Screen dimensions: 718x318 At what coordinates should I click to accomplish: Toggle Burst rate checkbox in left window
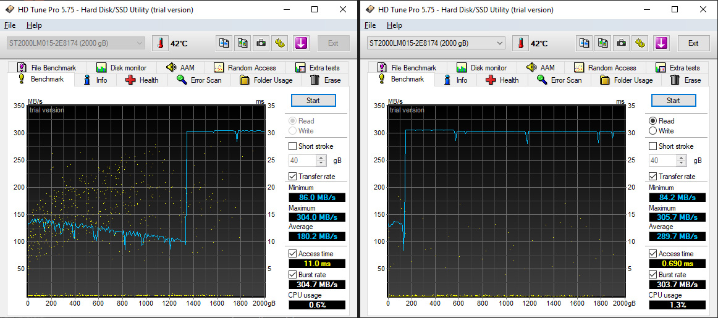coord(292,275)
